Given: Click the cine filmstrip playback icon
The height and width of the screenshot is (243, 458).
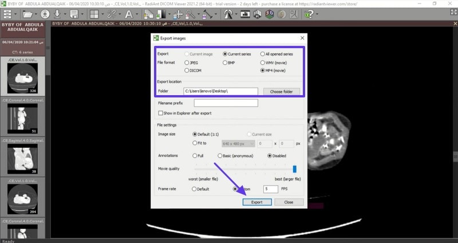Looking at the screenshot, I should 245,14.
